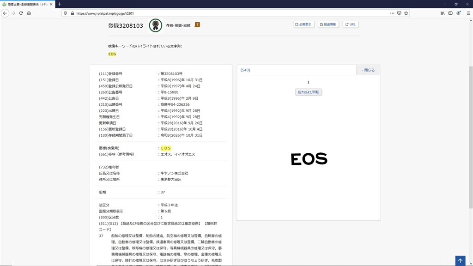Click the 拡大および回転 button

308,92
